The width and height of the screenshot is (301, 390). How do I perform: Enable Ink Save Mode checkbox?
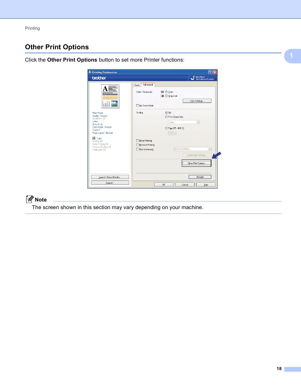pyautogui.click(x=138, y=105)
